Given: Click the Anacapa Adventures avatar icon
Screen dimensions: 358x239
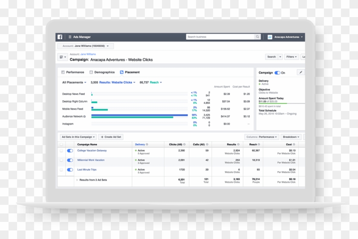Looking at the screenshot, I should pyautogui.click(x=270, y=37).
